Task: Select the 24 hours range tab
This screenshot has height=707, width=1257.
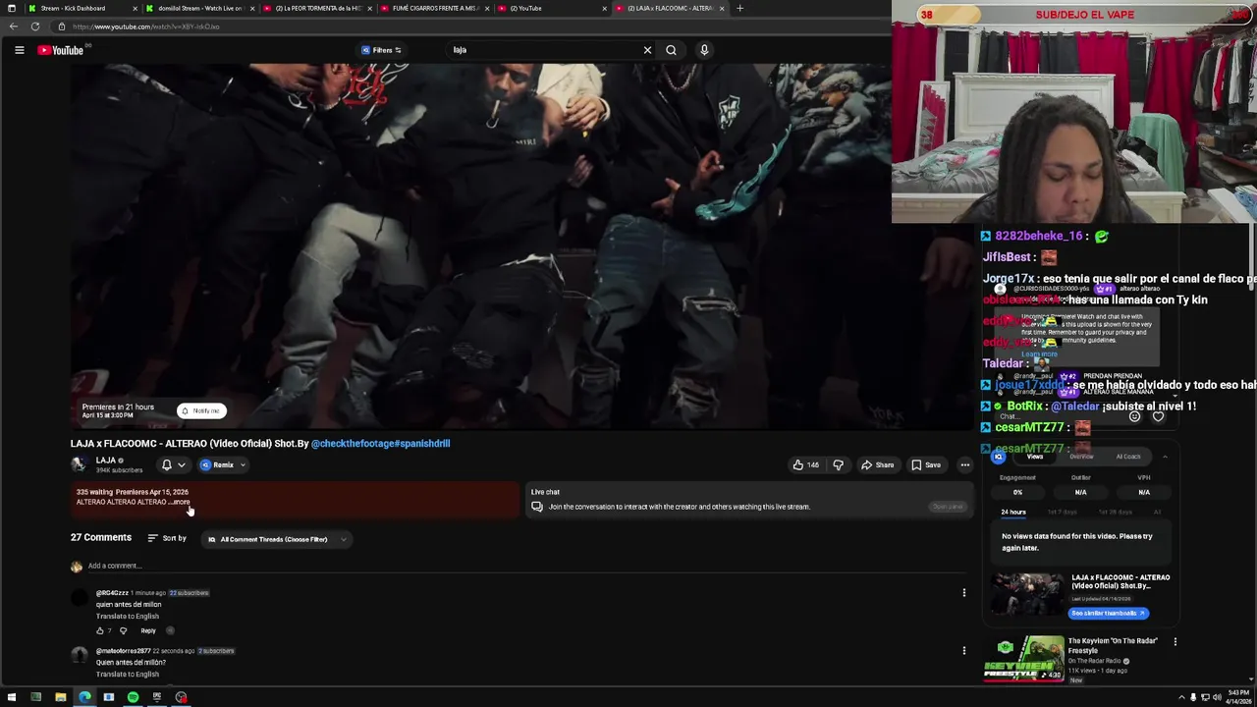Action: [1013, 512]
